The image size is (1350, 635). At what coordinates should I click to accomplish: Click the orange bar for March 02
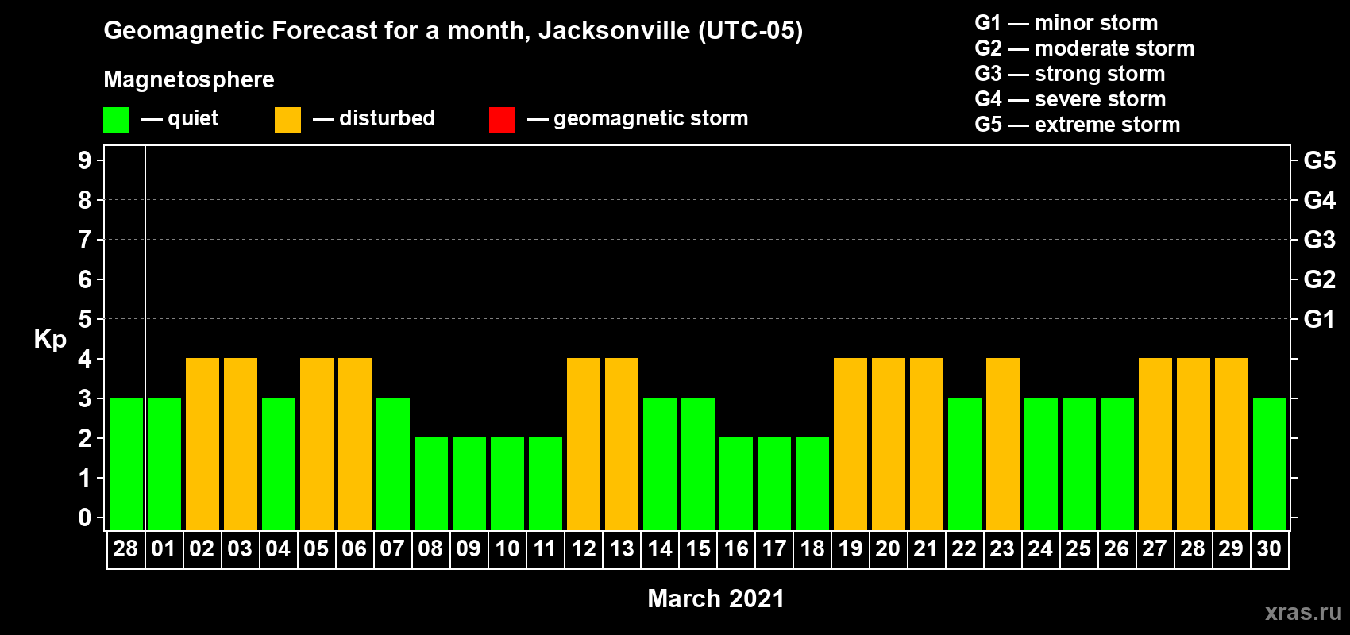click(x=202, y=444)
